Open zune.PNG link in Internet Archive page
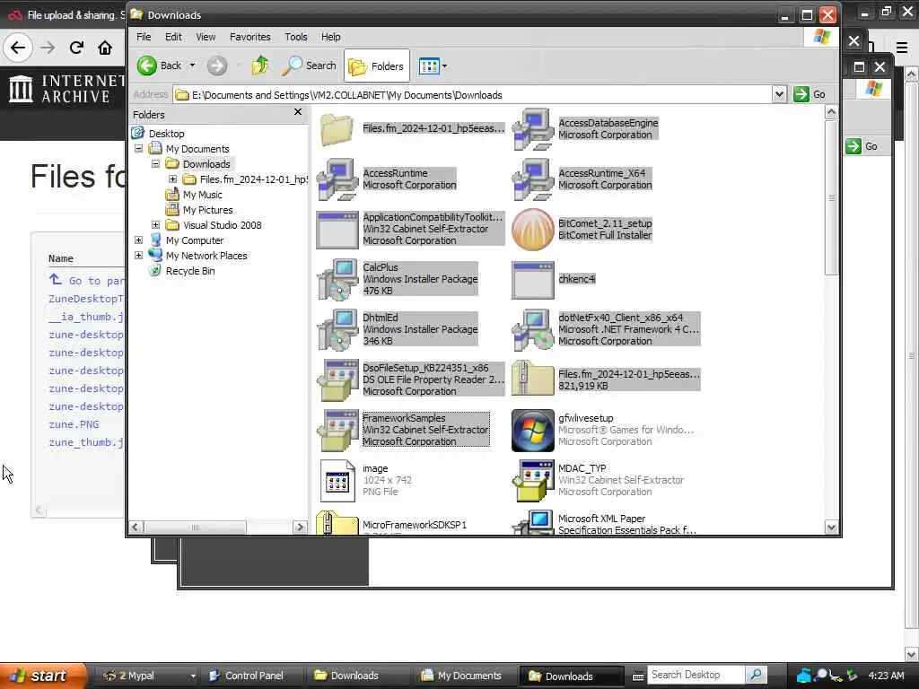Viewport: 919px width, 689px height. [x=74, y=424]
